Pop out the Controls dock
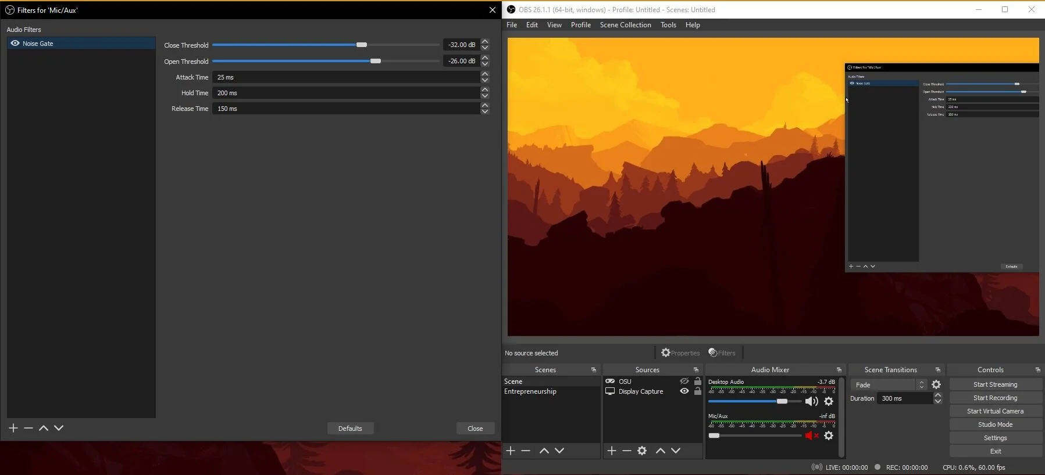1045x475 pixels. click(x=1038, y=370)
